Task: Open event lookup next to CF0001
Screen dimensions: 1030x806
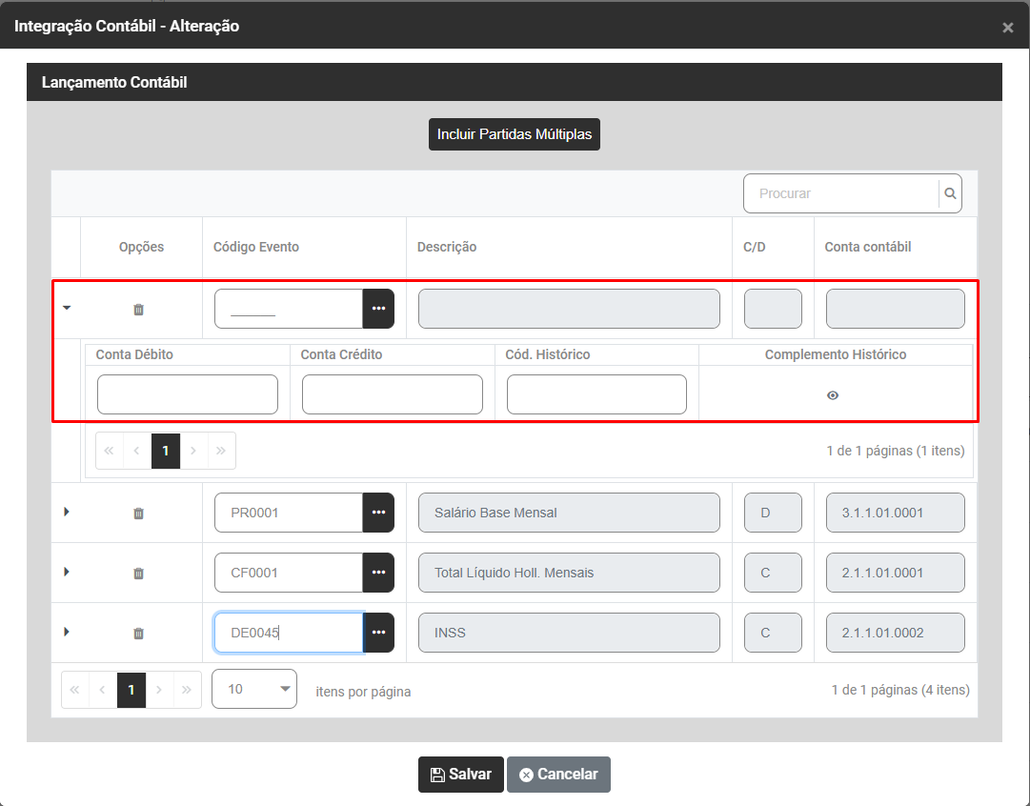Action: coord(378,573)
